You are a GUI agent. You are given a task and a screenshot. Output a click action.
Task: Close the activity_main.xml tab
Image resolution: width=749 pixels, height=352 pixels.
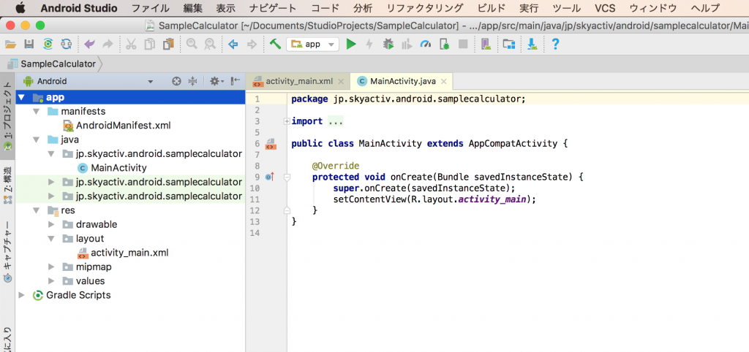[x=340, y=82]
